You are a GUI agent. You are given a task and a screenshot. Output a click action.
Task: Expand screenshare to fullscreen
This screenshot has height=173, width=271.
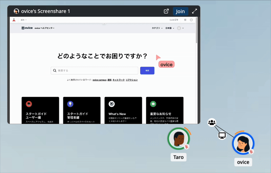pos(194,11)
